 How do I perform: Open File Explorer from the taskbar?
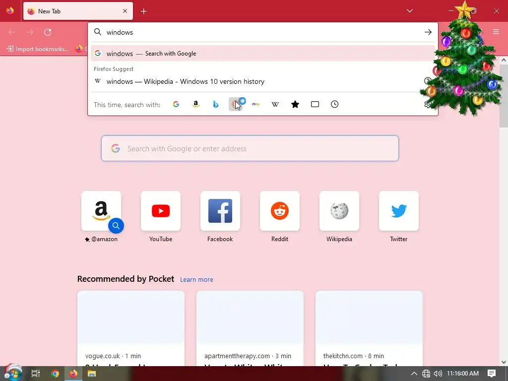(92, 374)
